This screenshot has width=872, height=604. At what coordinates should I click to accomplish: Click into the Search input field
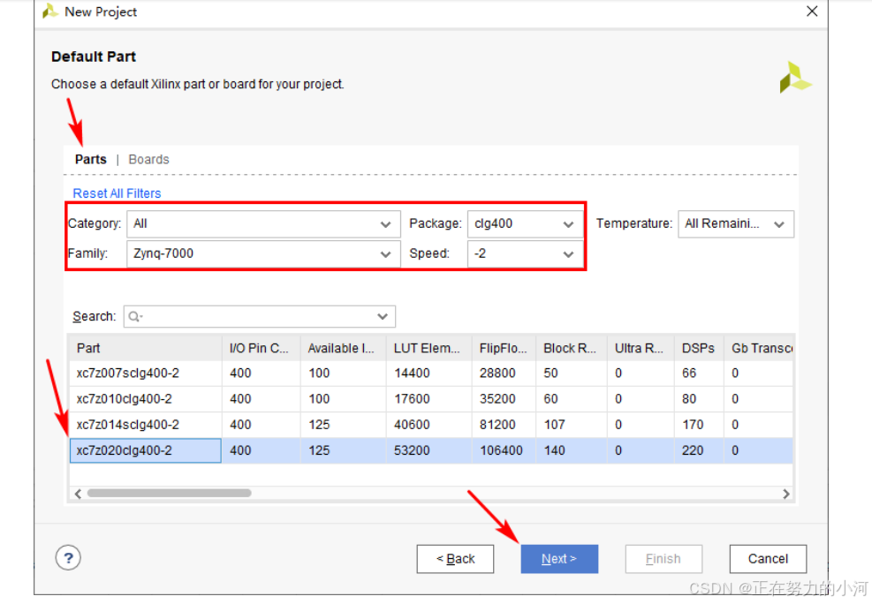(x=259, y=316)
